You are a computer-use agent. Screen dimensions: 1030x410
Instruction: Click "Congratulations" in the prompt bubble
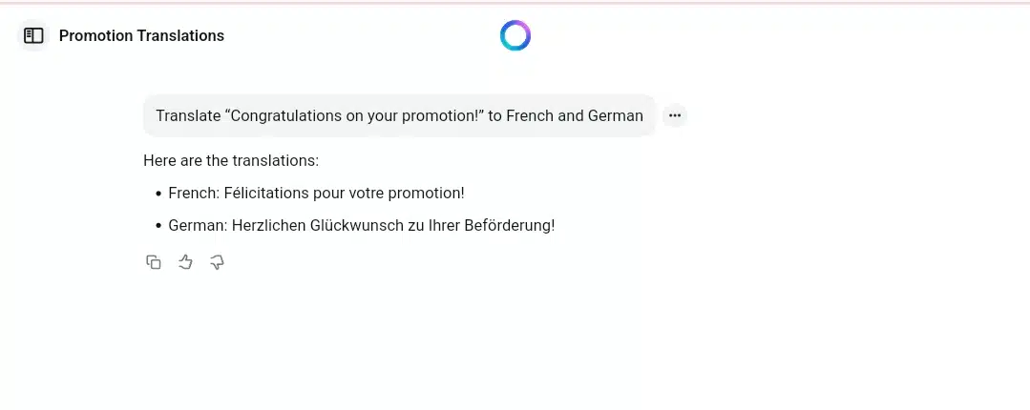coord(283,116)
